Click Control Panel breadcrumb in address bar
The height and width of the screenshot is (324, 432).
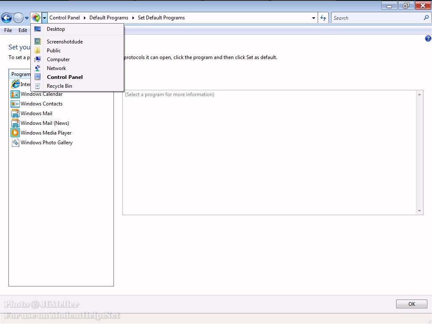65,18
